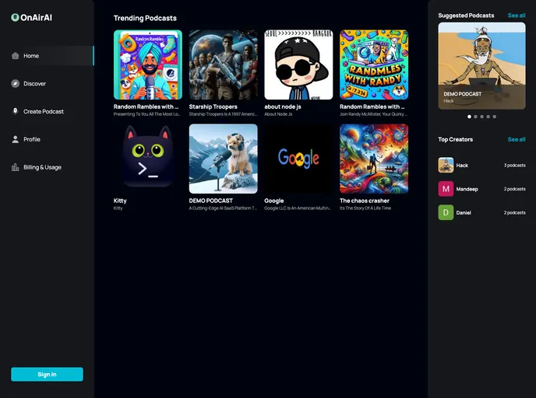The width and height of the screenshot is (536, 398).
Task: Click the Billing & Usage chart icon
Action: (x=15, y=167)
